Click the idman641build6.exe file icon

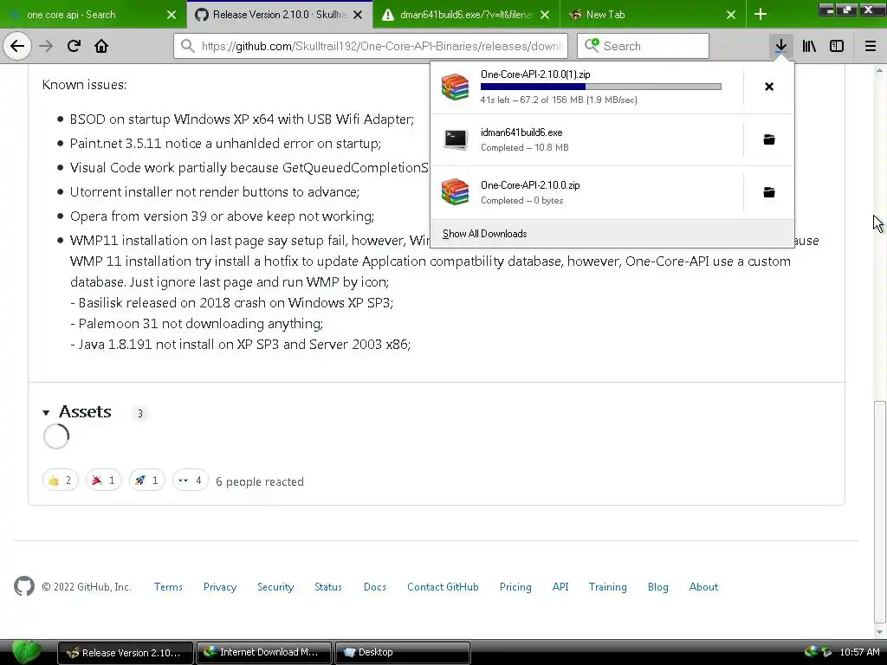pyautogui.click(x=456, y=139)
